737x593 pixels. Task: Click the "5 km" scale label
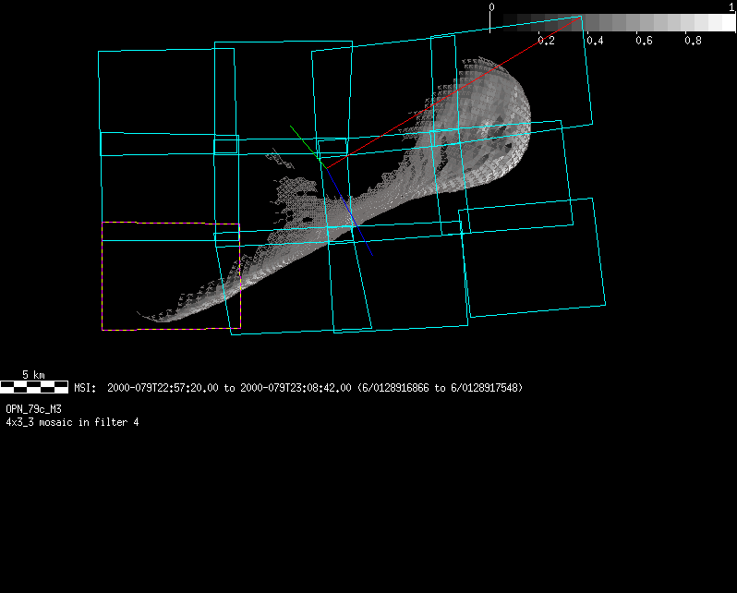(33, 375)
